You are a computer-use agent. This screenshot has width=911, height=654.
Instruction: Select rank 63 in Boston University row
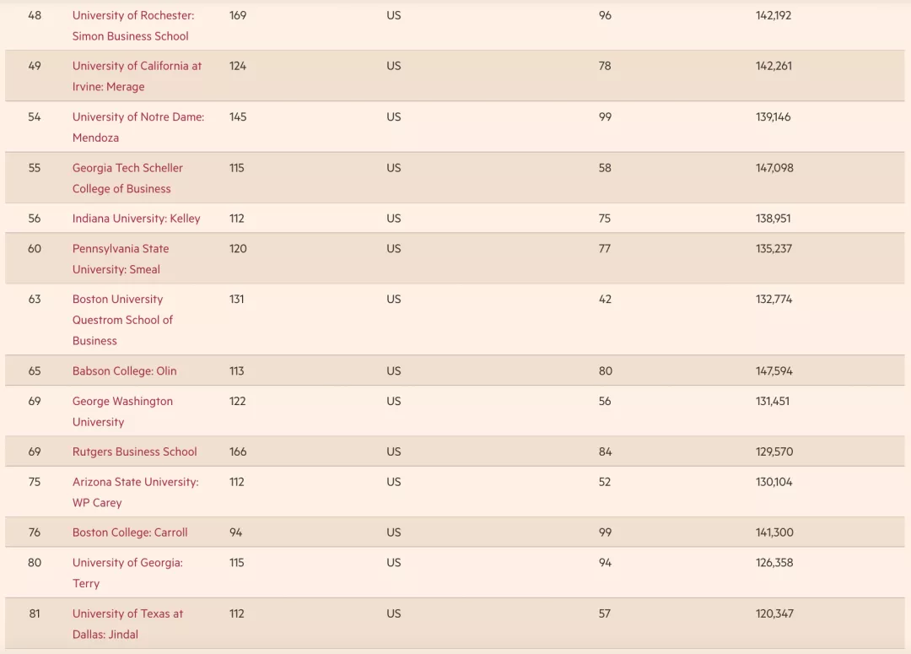pyautogui.click(x=35, y=300)
